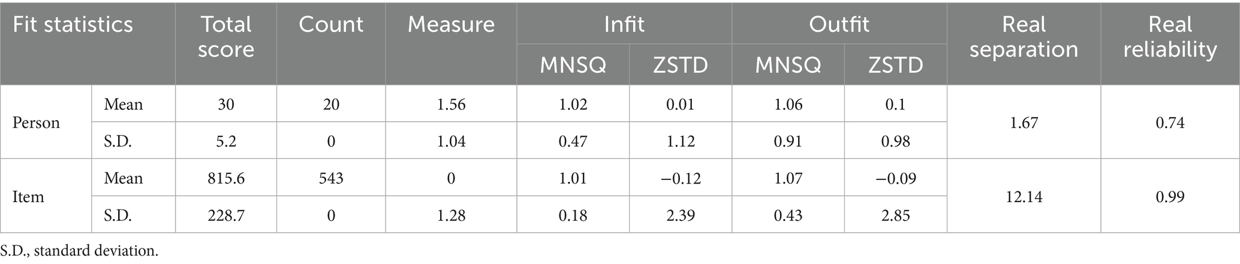Select the Real reliability column header
The height and width of the screenshot is (264, 1240).
pos(1170,37)
